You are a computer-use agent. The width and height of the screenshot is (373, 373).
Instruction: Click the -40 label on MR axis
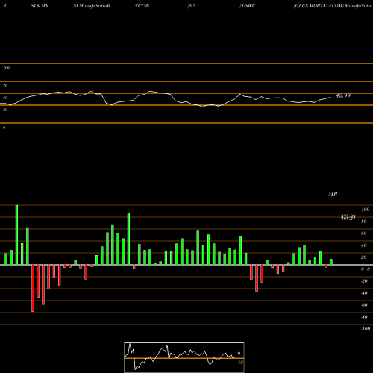[364, 293]
